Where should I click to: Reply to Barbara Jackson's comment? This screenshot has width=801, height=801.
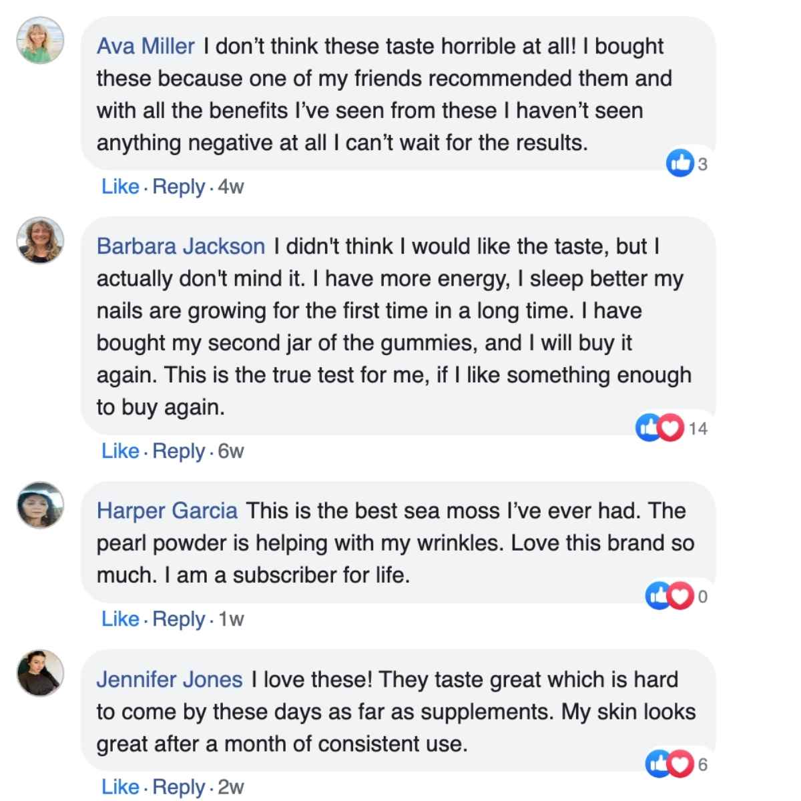coord(178,451)
